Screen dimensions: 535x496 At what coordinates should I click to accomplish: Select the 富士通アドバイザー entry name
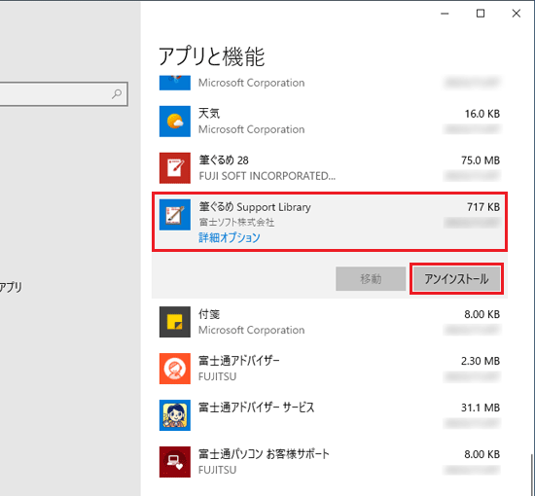point(239,361)
